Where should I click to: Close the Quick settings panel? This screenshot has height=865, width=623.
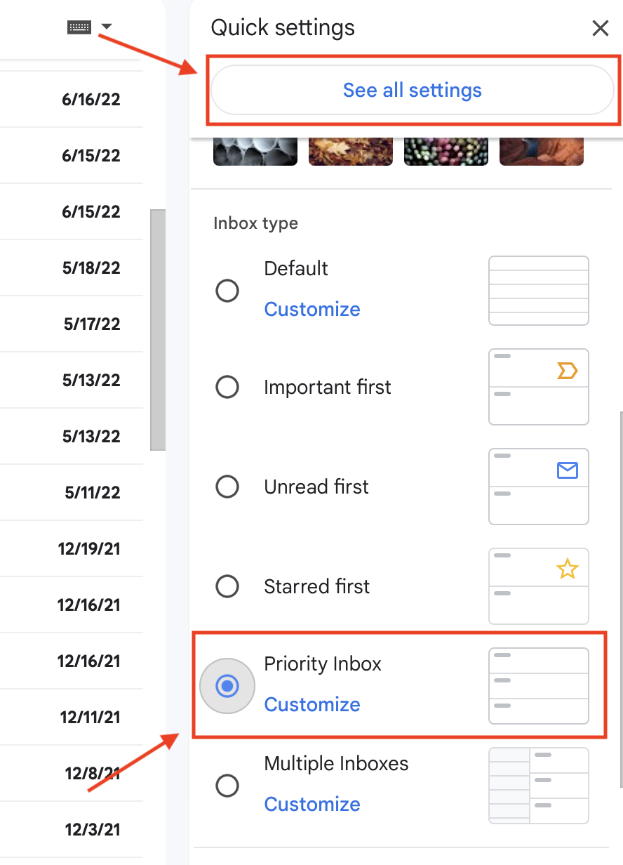[x=601, y=28]
